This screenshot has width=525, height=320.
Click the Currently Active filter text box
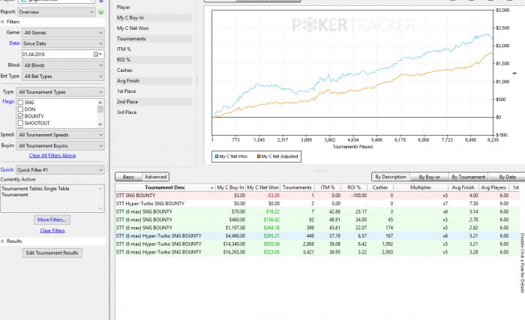point(52,198)
